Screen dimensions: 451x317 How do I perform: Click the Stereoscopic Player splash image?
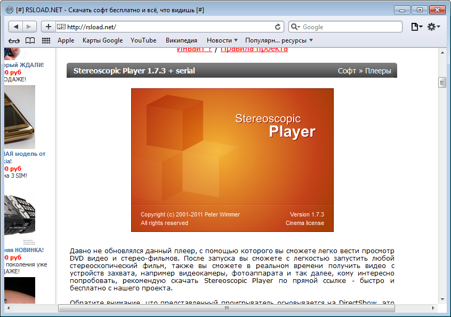(232, 160)
